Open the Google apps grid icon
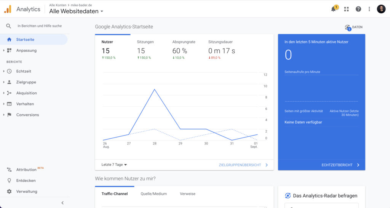 coord(346,9)
